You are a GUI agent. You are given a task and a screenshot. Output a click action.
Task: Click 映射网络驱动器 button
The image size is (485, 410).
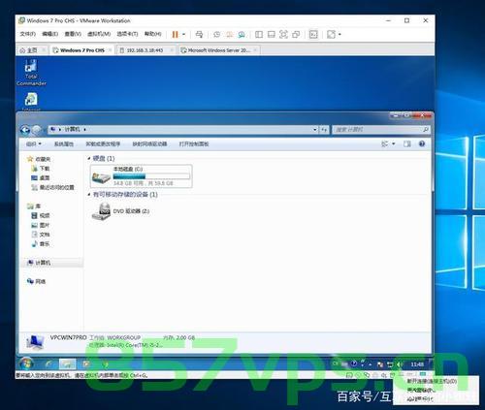coord(149,144)
